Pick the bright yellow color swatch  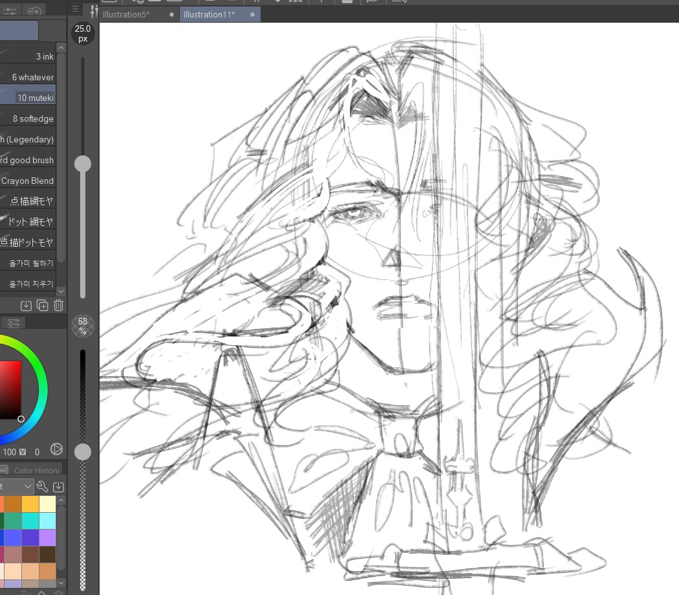[x=30, y=504]
